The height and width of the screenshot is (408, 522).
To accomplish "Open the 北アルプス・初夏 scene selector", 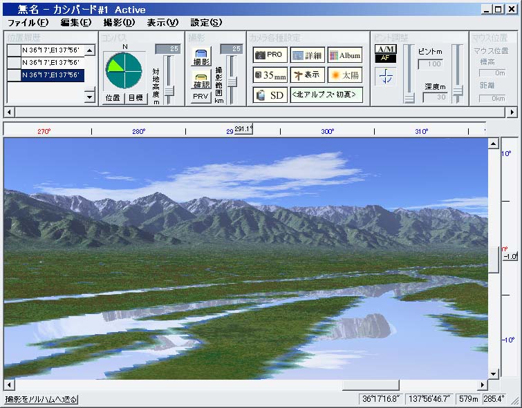I will point(326,95).
